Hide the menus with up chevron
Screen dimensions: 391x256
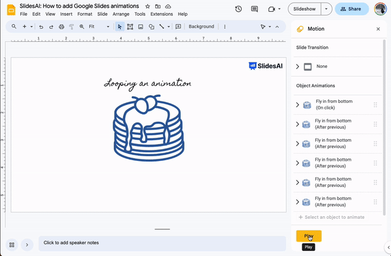tap(278, 27)
